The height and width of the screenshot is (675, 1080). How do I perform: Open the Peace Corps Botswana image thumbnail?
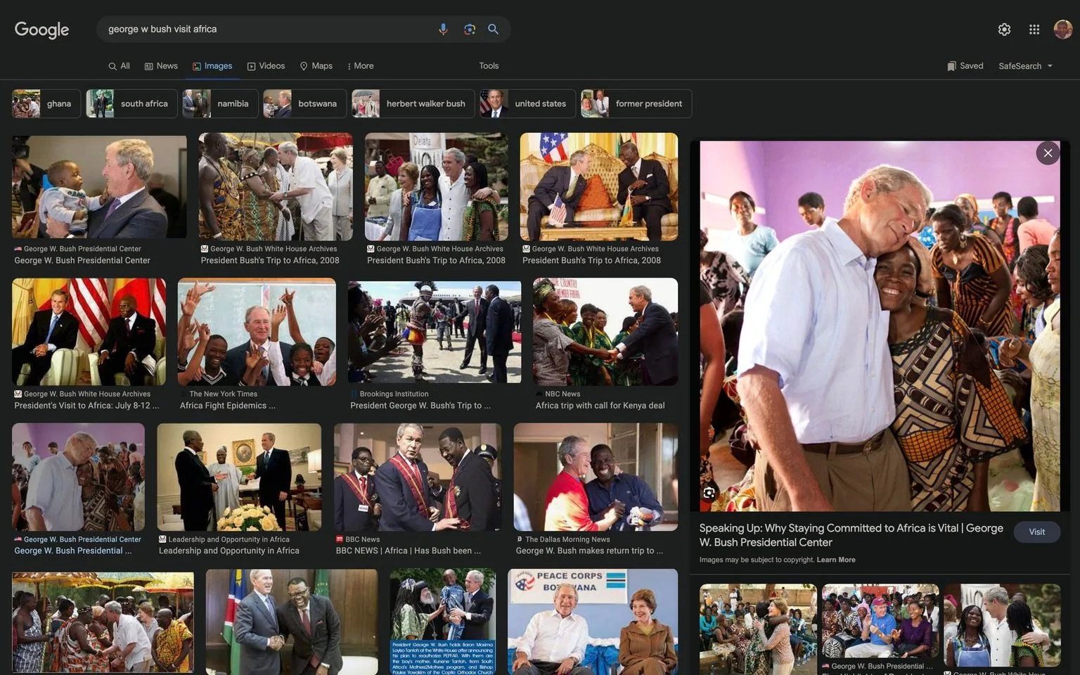(x=592, y=621)
